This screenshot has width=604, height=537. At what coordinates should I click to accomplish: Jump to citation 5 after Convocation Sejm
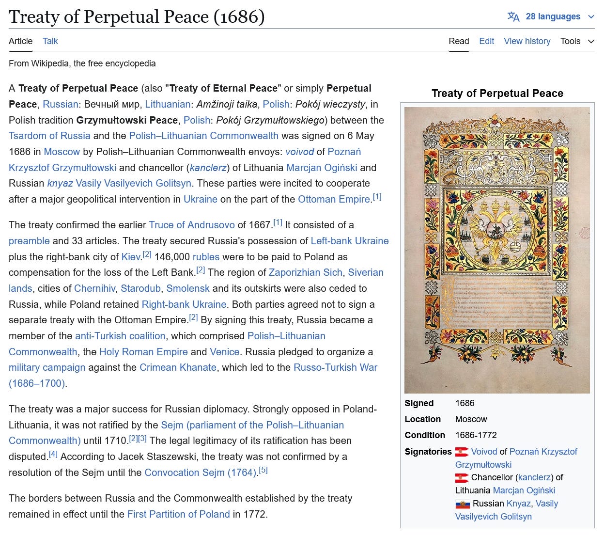[x=263, y=470]
